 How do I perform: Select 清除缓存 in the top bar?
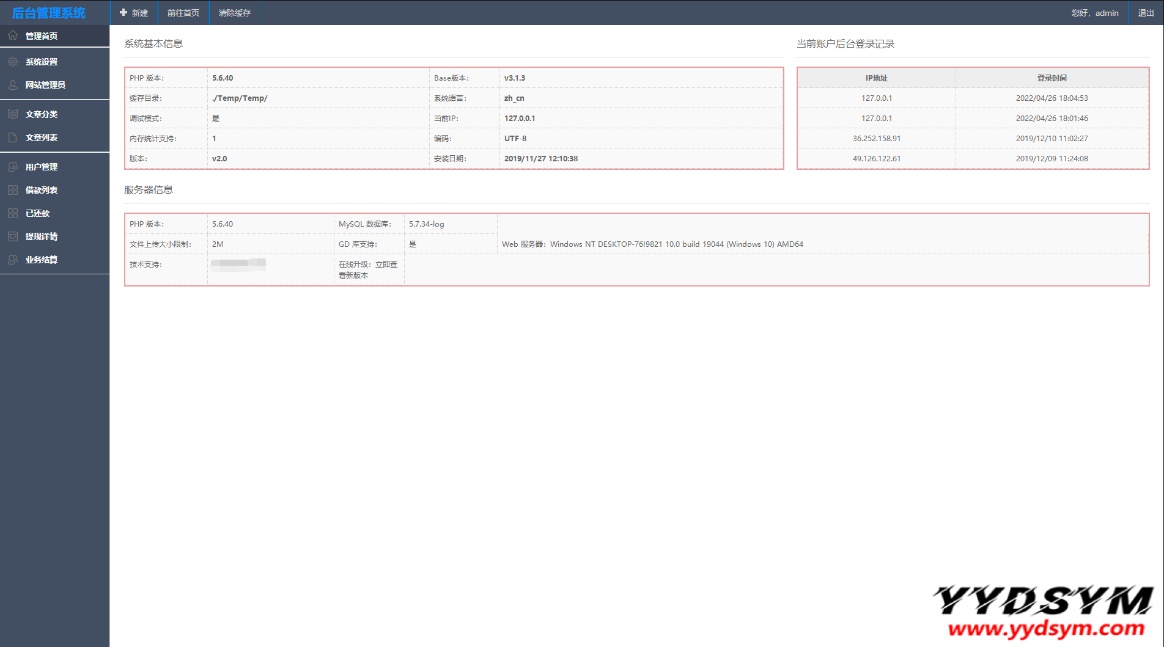(235, 13)
